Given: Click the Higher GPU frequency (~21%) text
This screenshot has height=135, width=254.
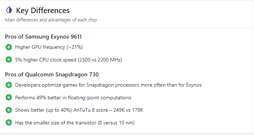Looking at the screenshot, I should [49, 47].
